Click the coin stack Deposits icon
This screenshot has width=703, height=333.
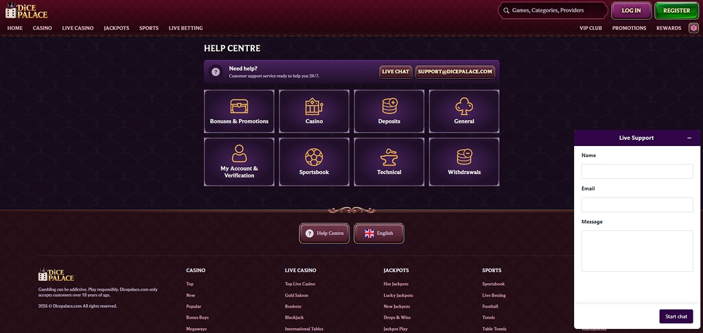(389, 106)
